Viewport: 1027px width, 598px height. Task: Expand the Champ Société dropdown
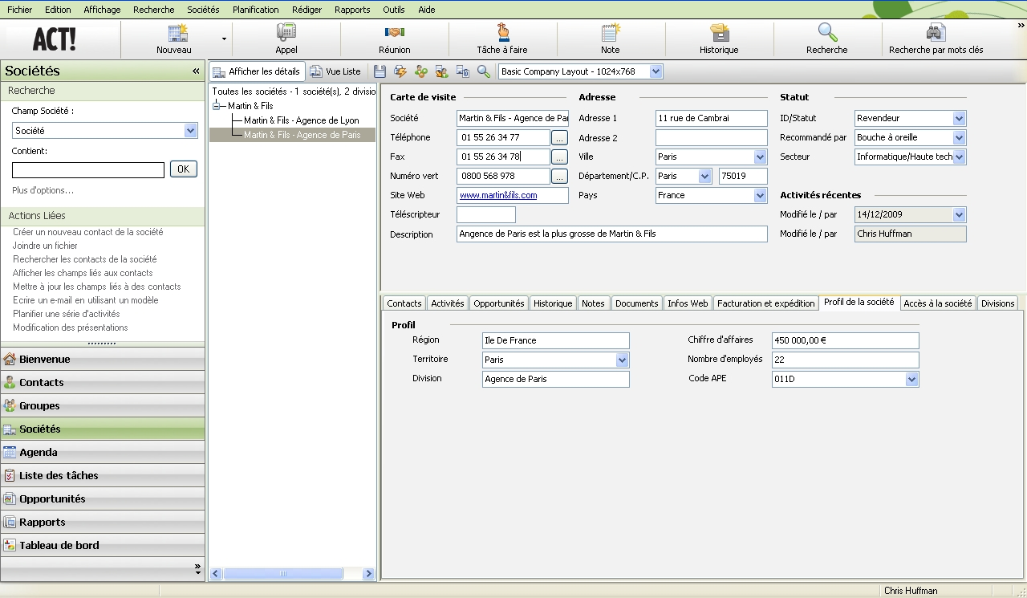[190, 130]
